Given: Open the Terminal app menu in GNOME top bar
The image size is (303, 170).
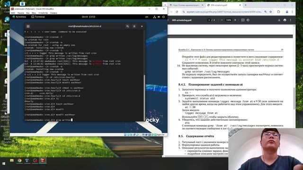Looking at the screenshot, I should coord(38,17).
